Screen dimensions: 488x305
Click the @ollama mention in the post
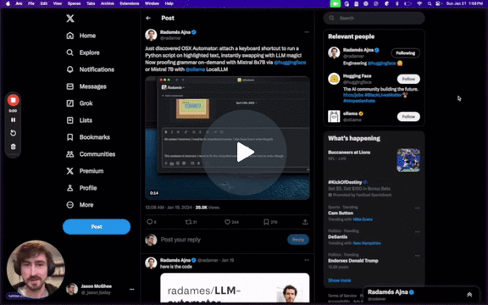click(x=195, y=69)
